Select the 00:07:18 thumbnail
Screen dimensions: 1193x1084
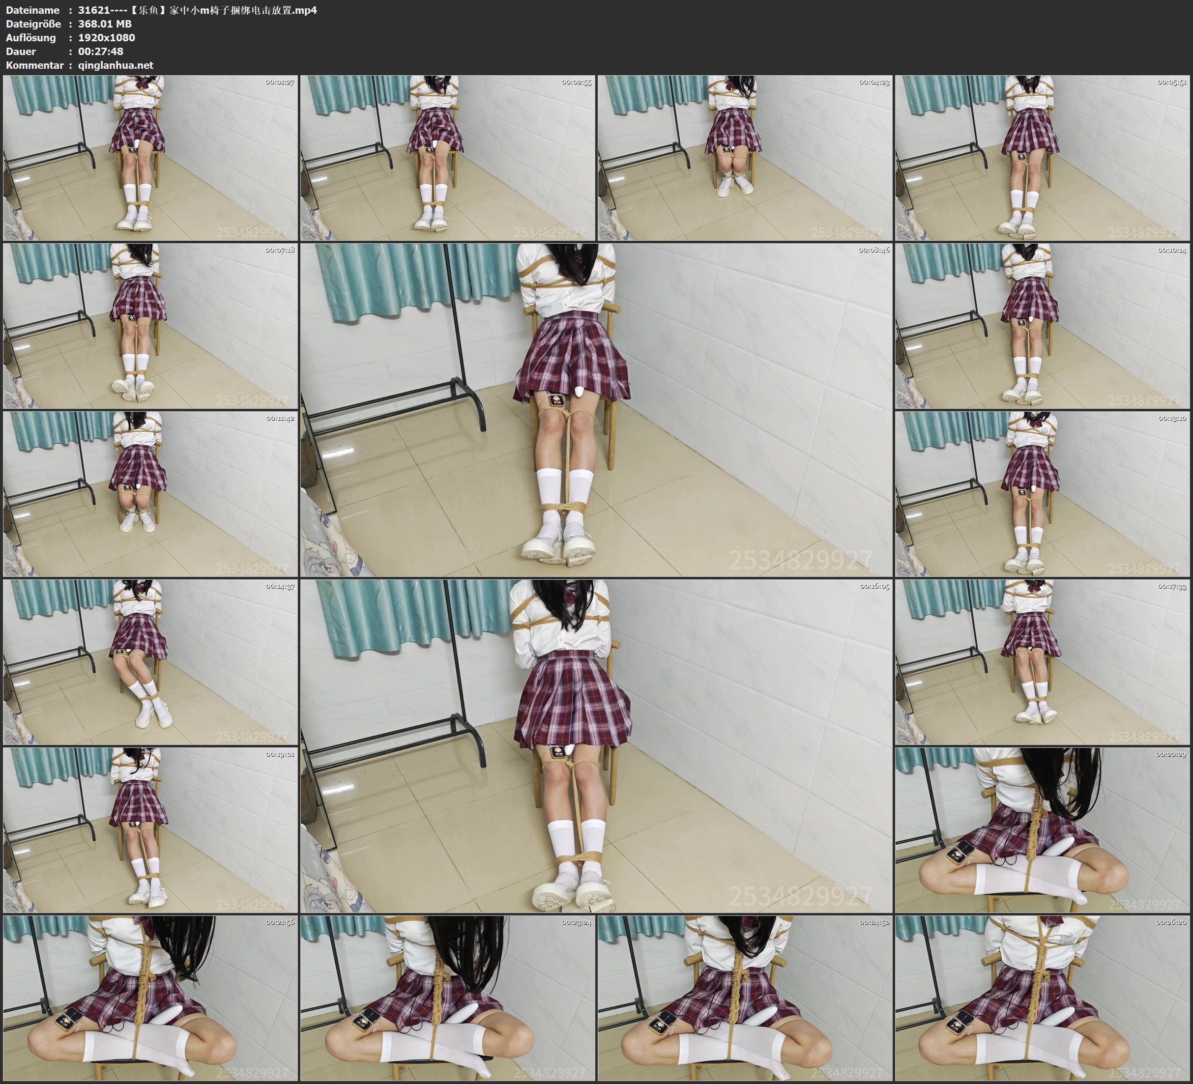coord(150,325)
